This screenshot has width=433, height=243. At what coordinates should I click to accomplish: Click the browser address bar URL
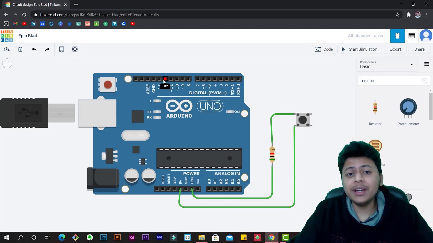(x=99, y=15)
